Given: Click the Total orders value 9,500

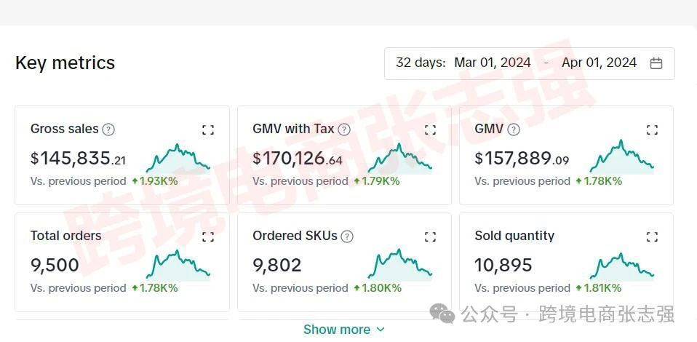Looking at the screenshot, I should tap(55, 265).
